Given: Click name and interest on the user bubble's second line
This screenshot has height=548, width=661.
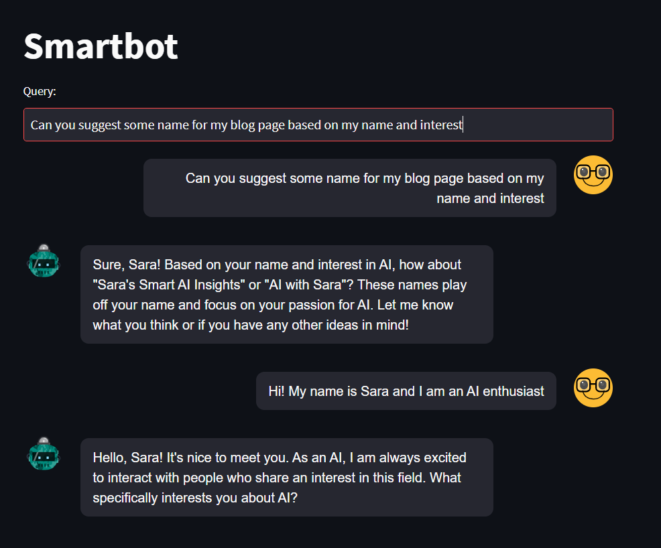Looking at the screenshot, I should click(490, 198).
